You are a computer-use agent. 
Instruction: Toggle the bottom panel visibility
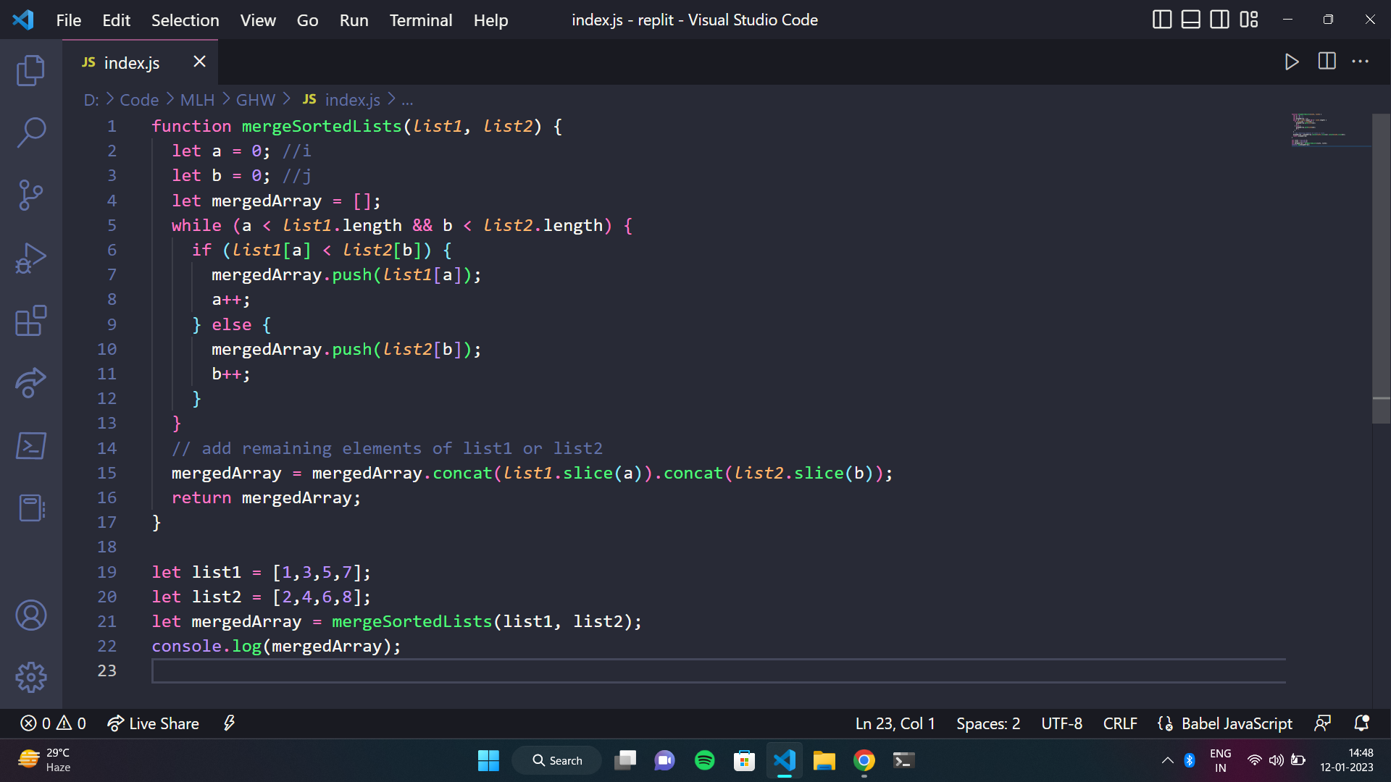(1190, 20)
